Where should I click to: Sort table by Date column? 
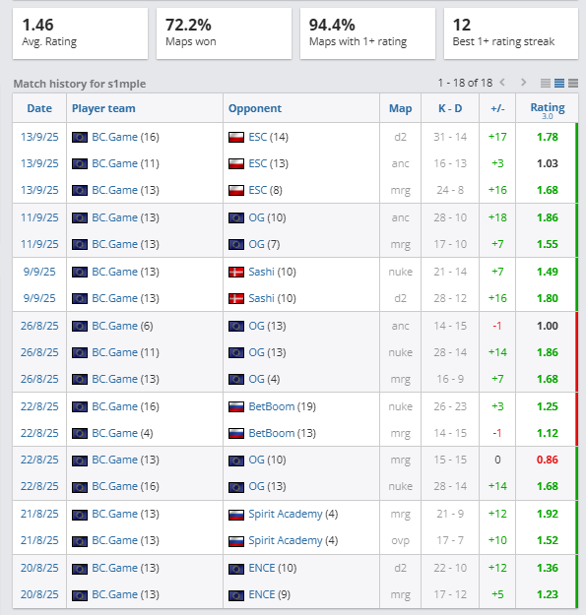(x=39, y=108)
